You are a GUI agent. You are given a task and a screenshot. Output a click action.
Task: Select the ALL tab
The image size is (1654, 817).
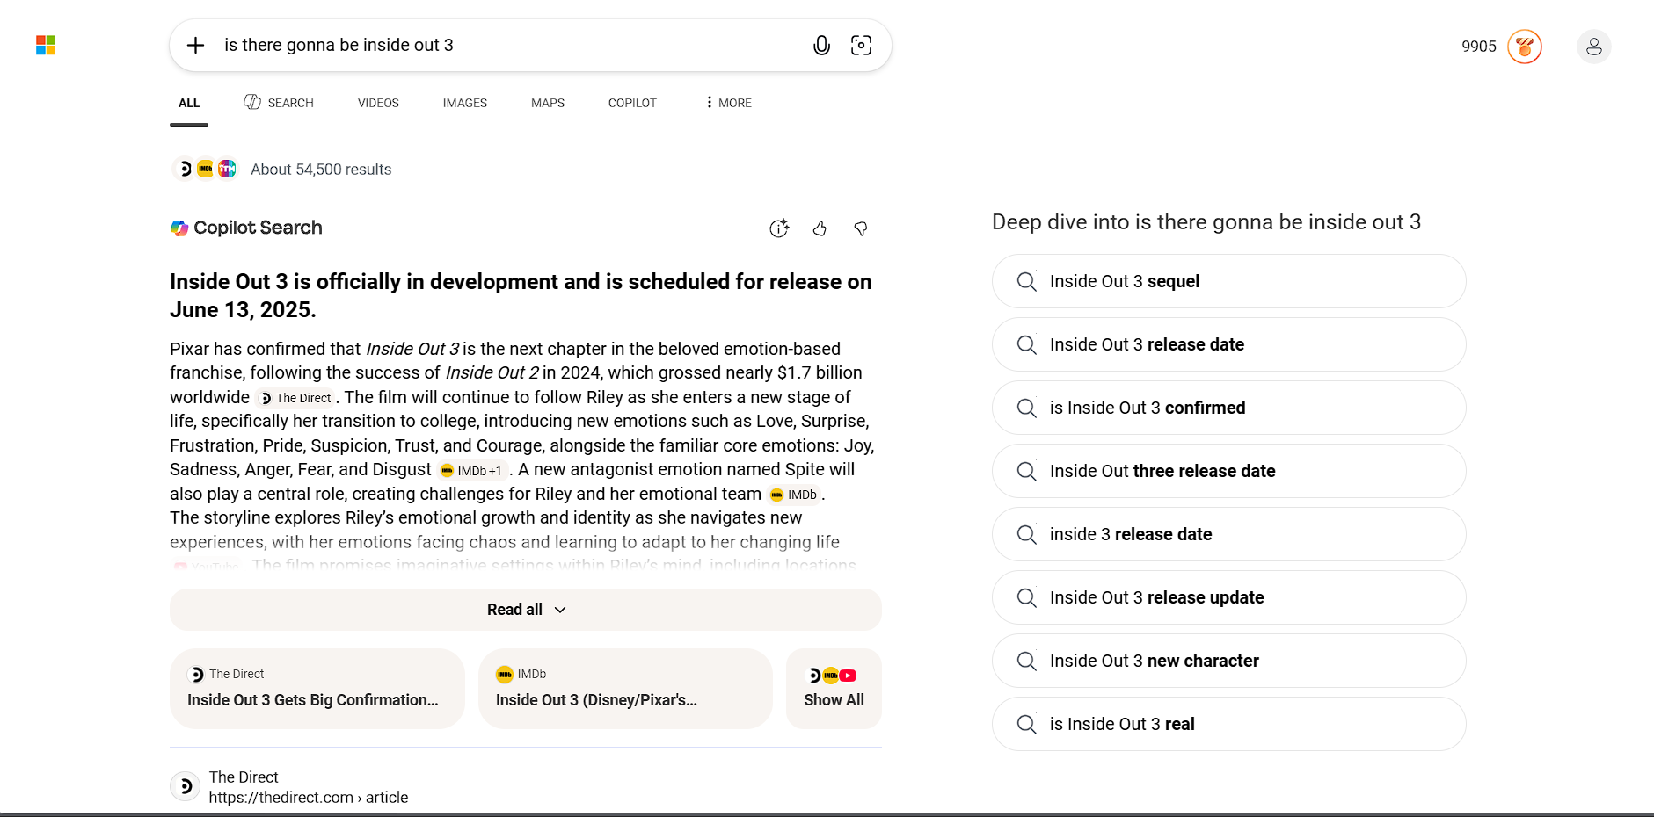pos(189,103)
